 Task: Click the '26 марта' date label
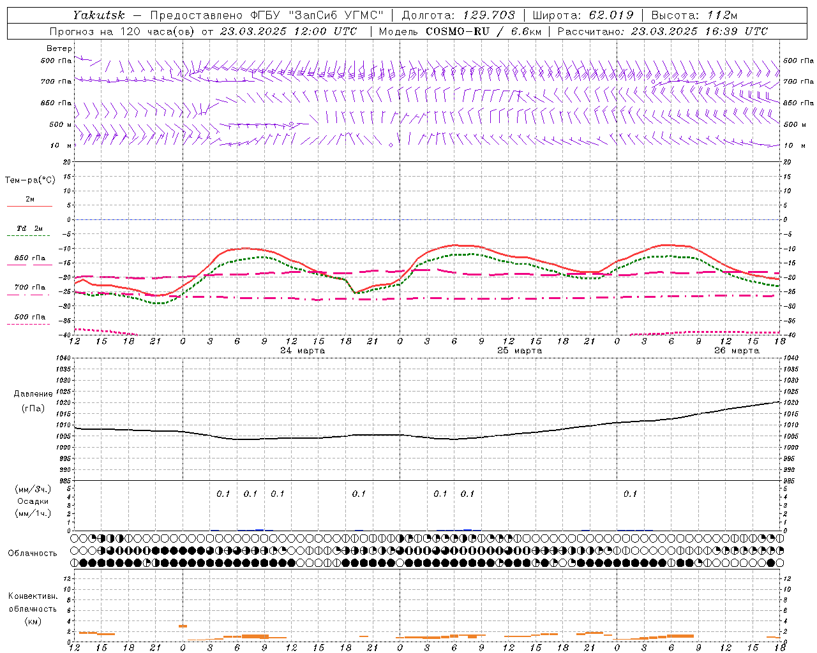point(737,350)
